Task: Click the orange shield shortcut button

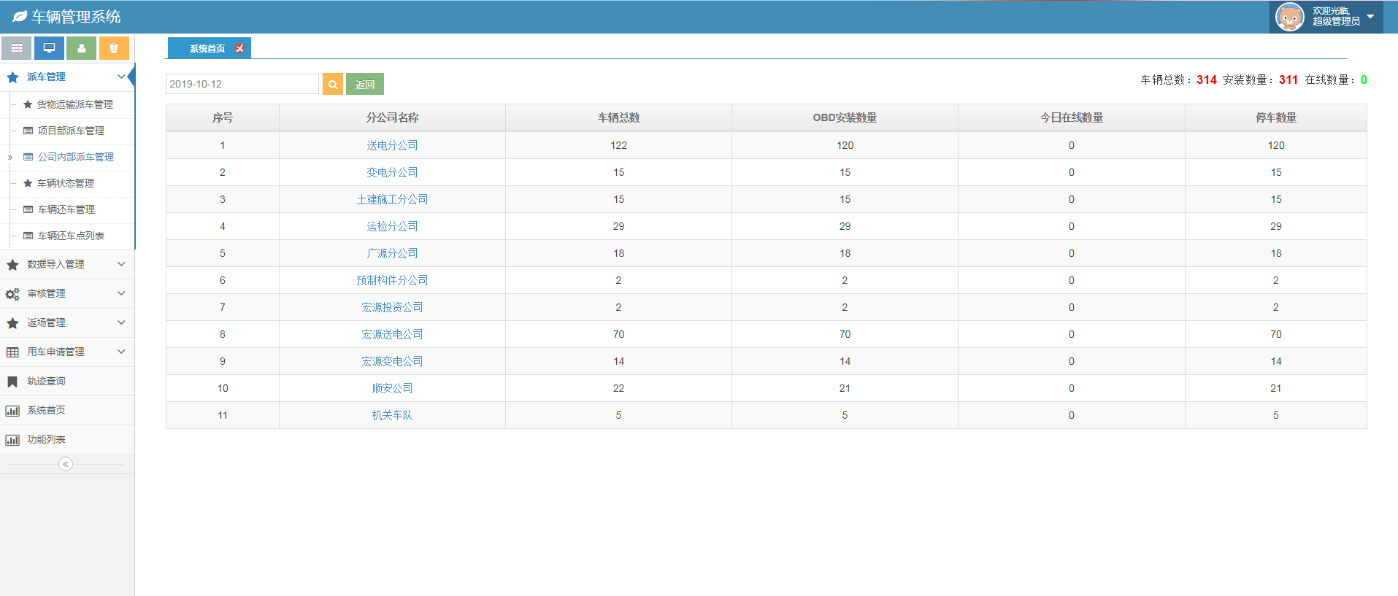Action: pos(114,48)
